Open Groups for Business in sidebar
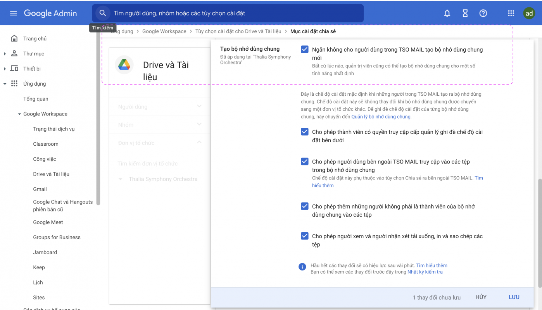Image resolution: width=542 pixels, height=310 pixels. 57,238
